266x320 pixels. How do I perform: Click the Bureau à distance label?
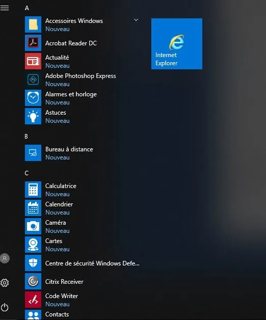(69, 149)
